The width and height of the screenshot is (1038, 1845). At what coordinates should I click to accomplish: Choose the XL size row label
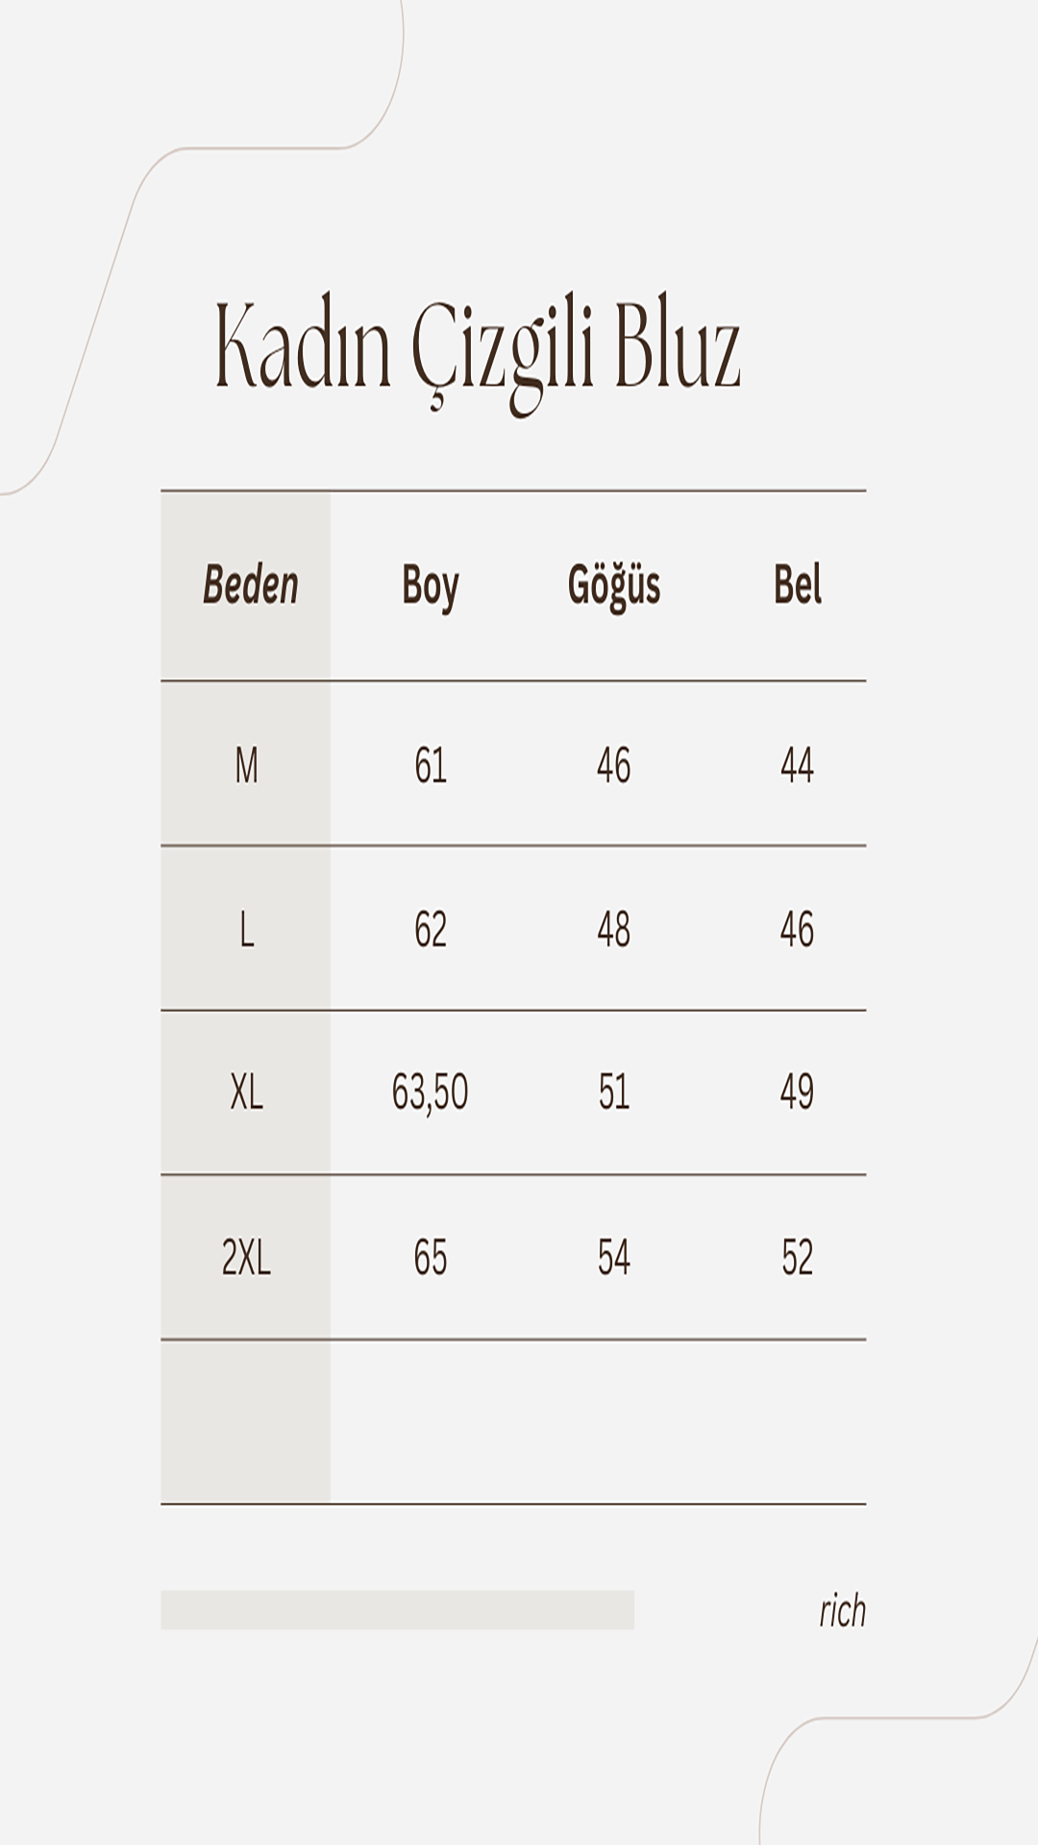[247, 1093]
